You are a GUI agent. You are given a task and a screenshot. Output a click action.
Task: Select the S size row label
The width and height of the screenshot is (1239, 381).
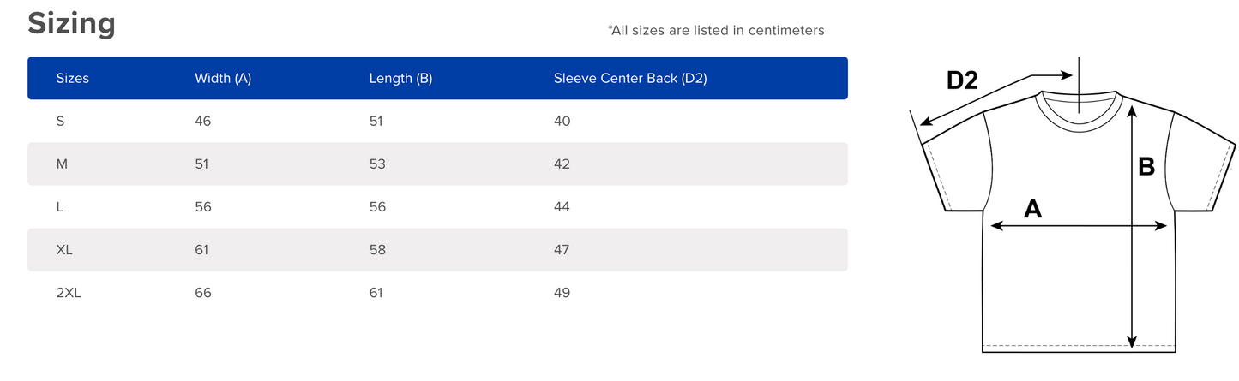point(60,122)
